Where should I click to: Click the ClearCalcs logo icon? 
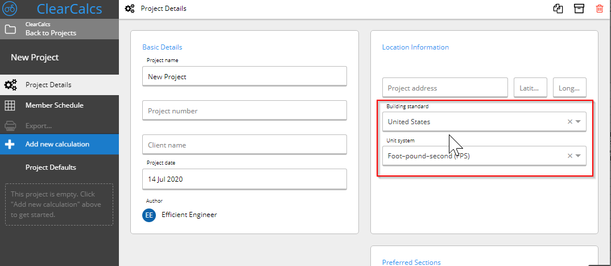(10, 7)
